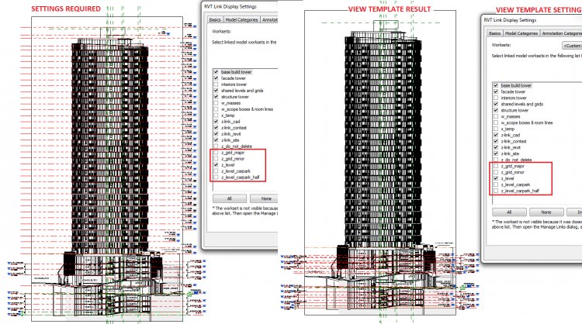Image resolution: width=582 pixels, height=324 pixels.
Task: Uncheck 'z-link_revit' in View Template Setting dialog
Action: pos(496,147)
